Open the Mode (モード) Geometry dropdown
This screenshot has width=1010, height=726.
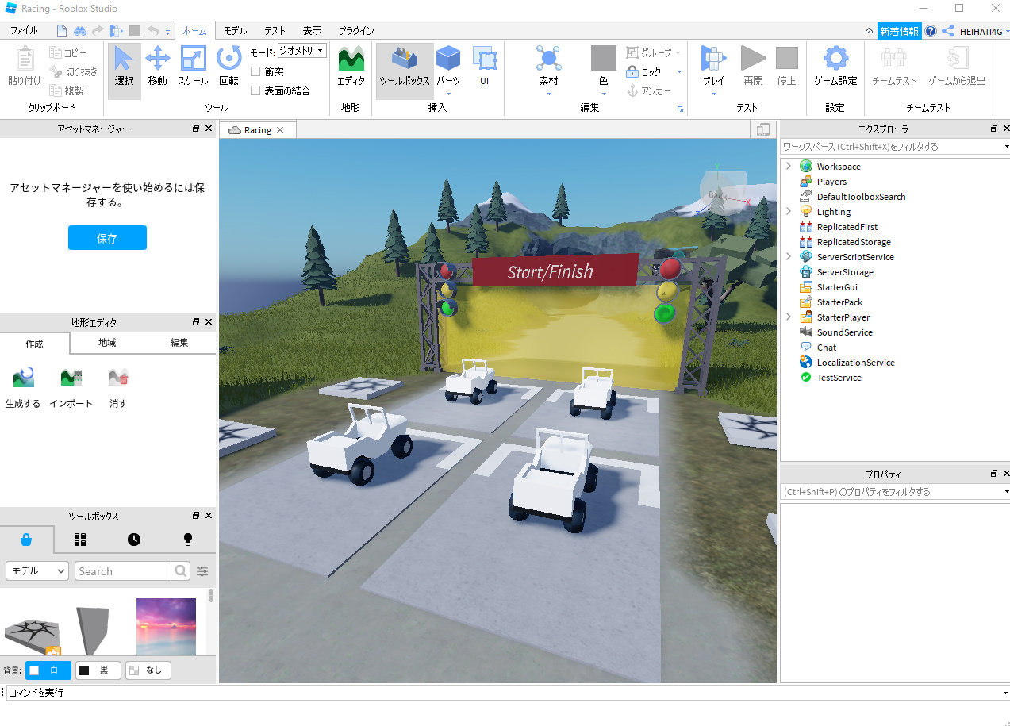point(301,51)
